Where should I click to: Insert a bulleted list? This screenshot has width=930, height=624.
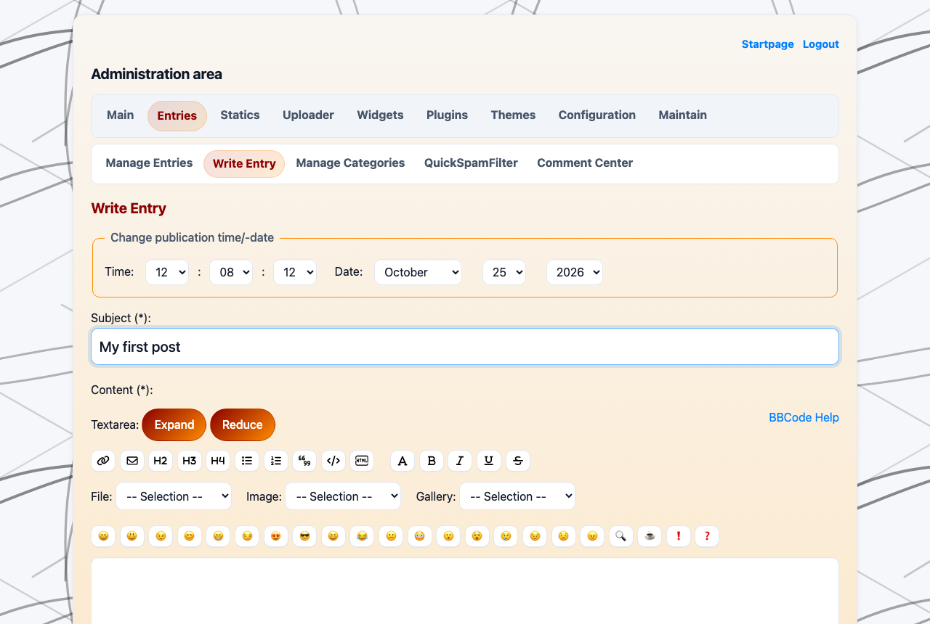point(247,461)
